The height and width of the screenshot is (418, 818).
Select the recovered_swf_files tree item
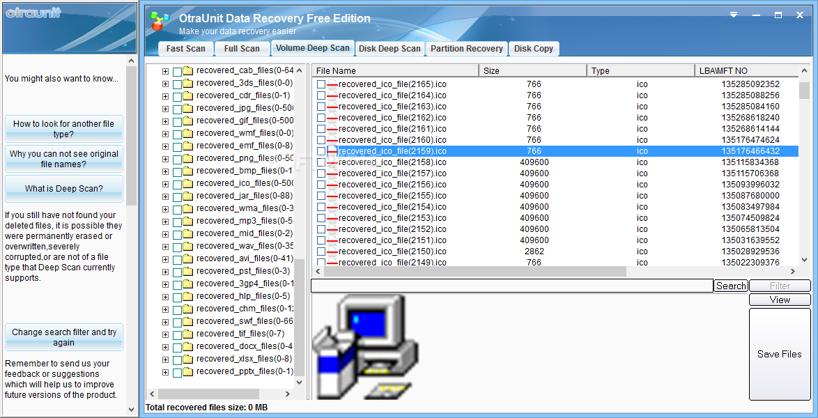(245, 321)
